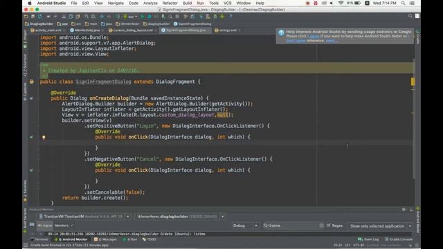
Task: Switch to the strings.xml tab
Action: 228,30
